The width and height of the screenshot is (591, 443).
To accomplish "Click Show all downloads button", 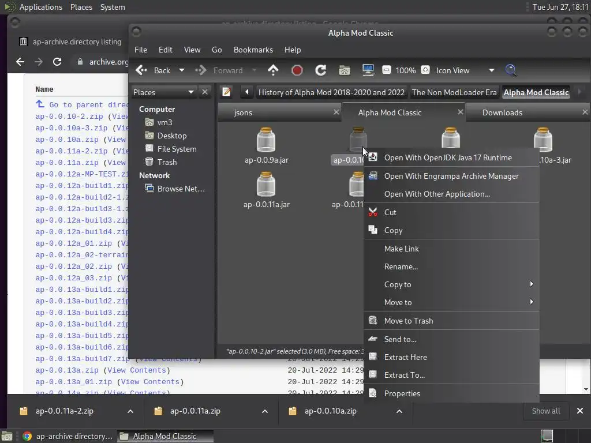I will click(546, 411).
